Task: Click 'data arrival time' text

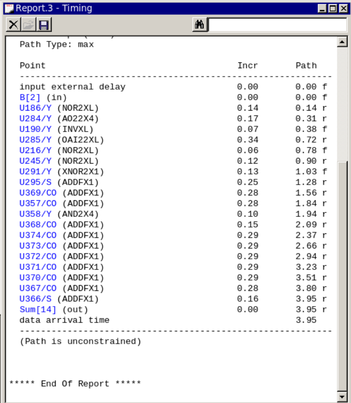Action: coord(64,320)
